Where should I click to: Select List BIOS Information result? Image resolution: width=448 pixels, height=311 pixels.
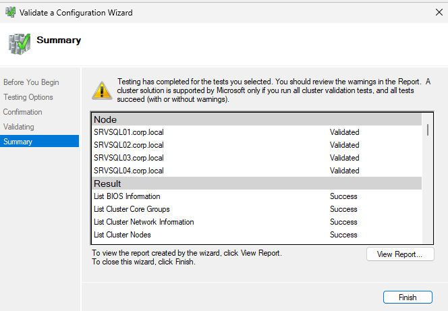pos(257,196)
